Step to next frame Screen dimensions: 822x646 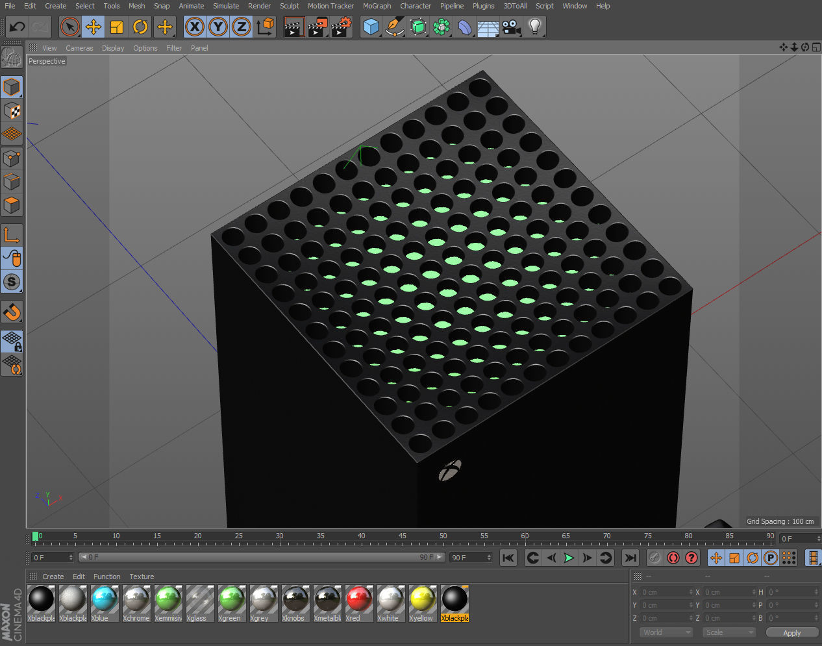click(587, 558)
